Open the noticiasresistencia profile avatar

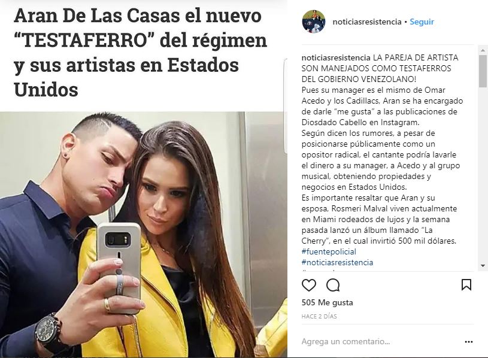pyautogui.click(x=314, y=22)
